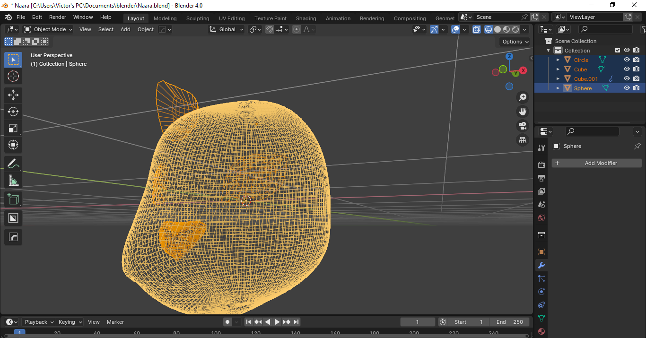The height and width of the screenshot is (338, 646).
Task: Click the current frame number field
Action: pos(418,322)
